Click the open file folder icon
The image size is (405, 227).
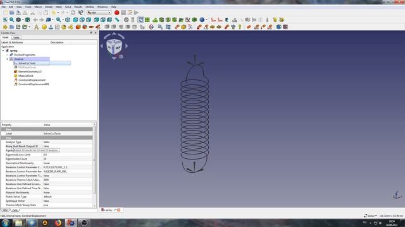[x=11, y=13]
